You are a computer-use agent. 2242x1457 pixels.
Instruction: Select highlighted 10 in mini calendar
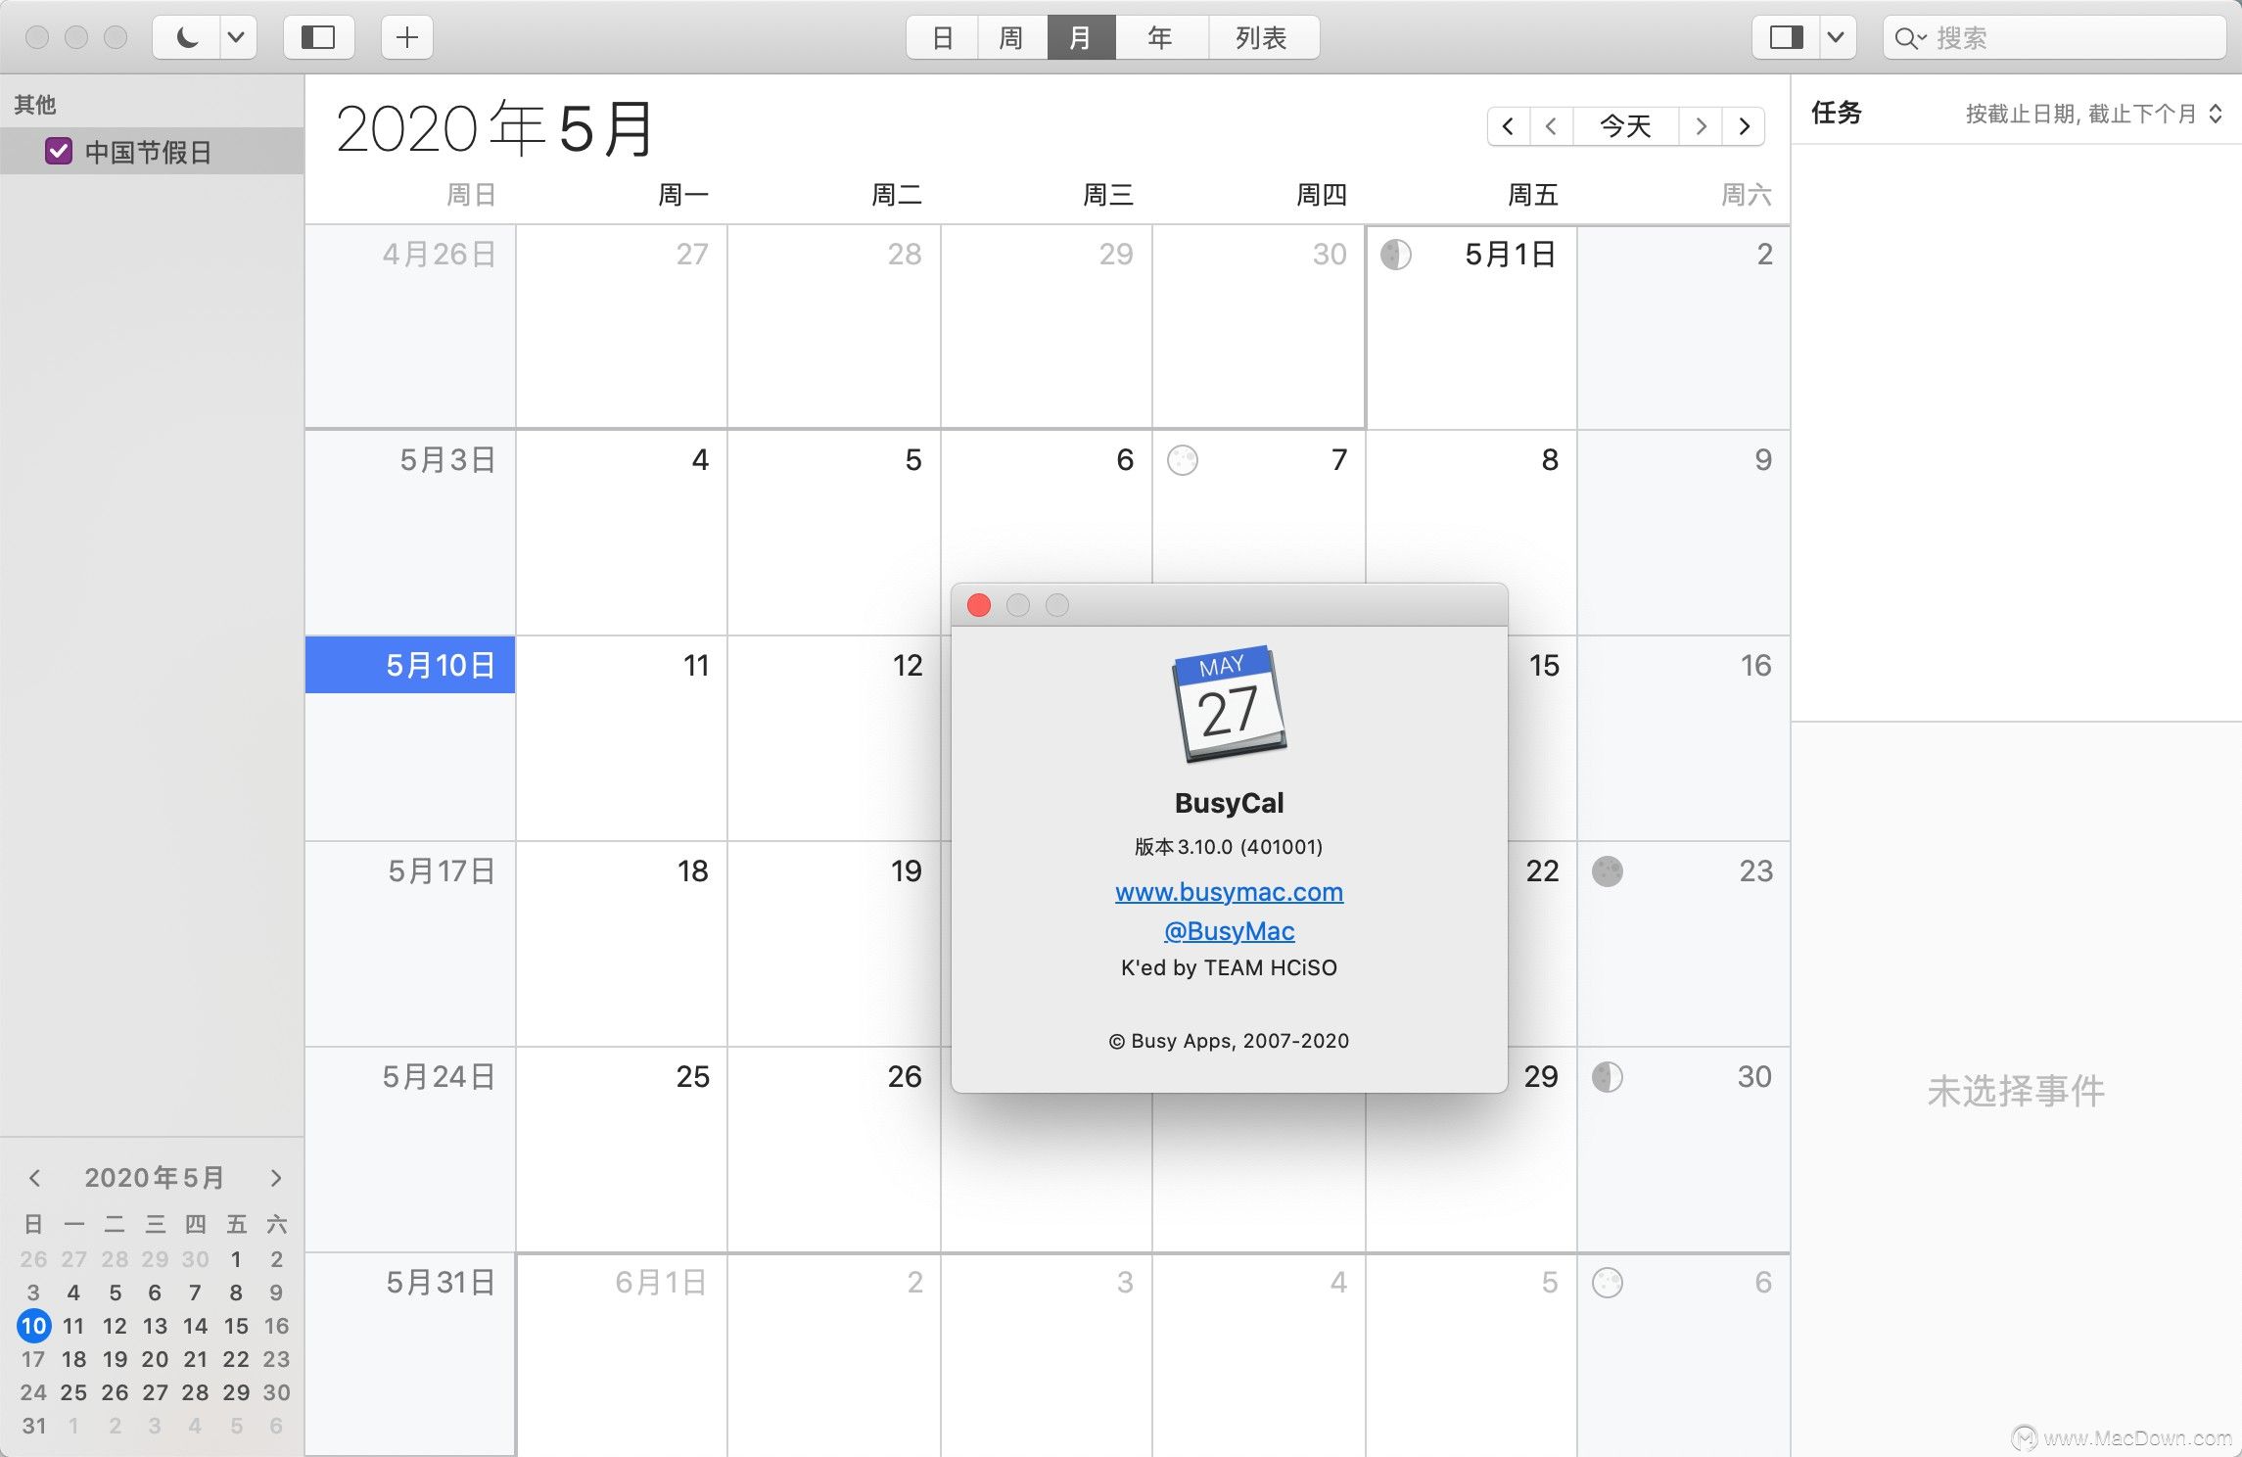pyautogui.click(x=33, y=1326)
